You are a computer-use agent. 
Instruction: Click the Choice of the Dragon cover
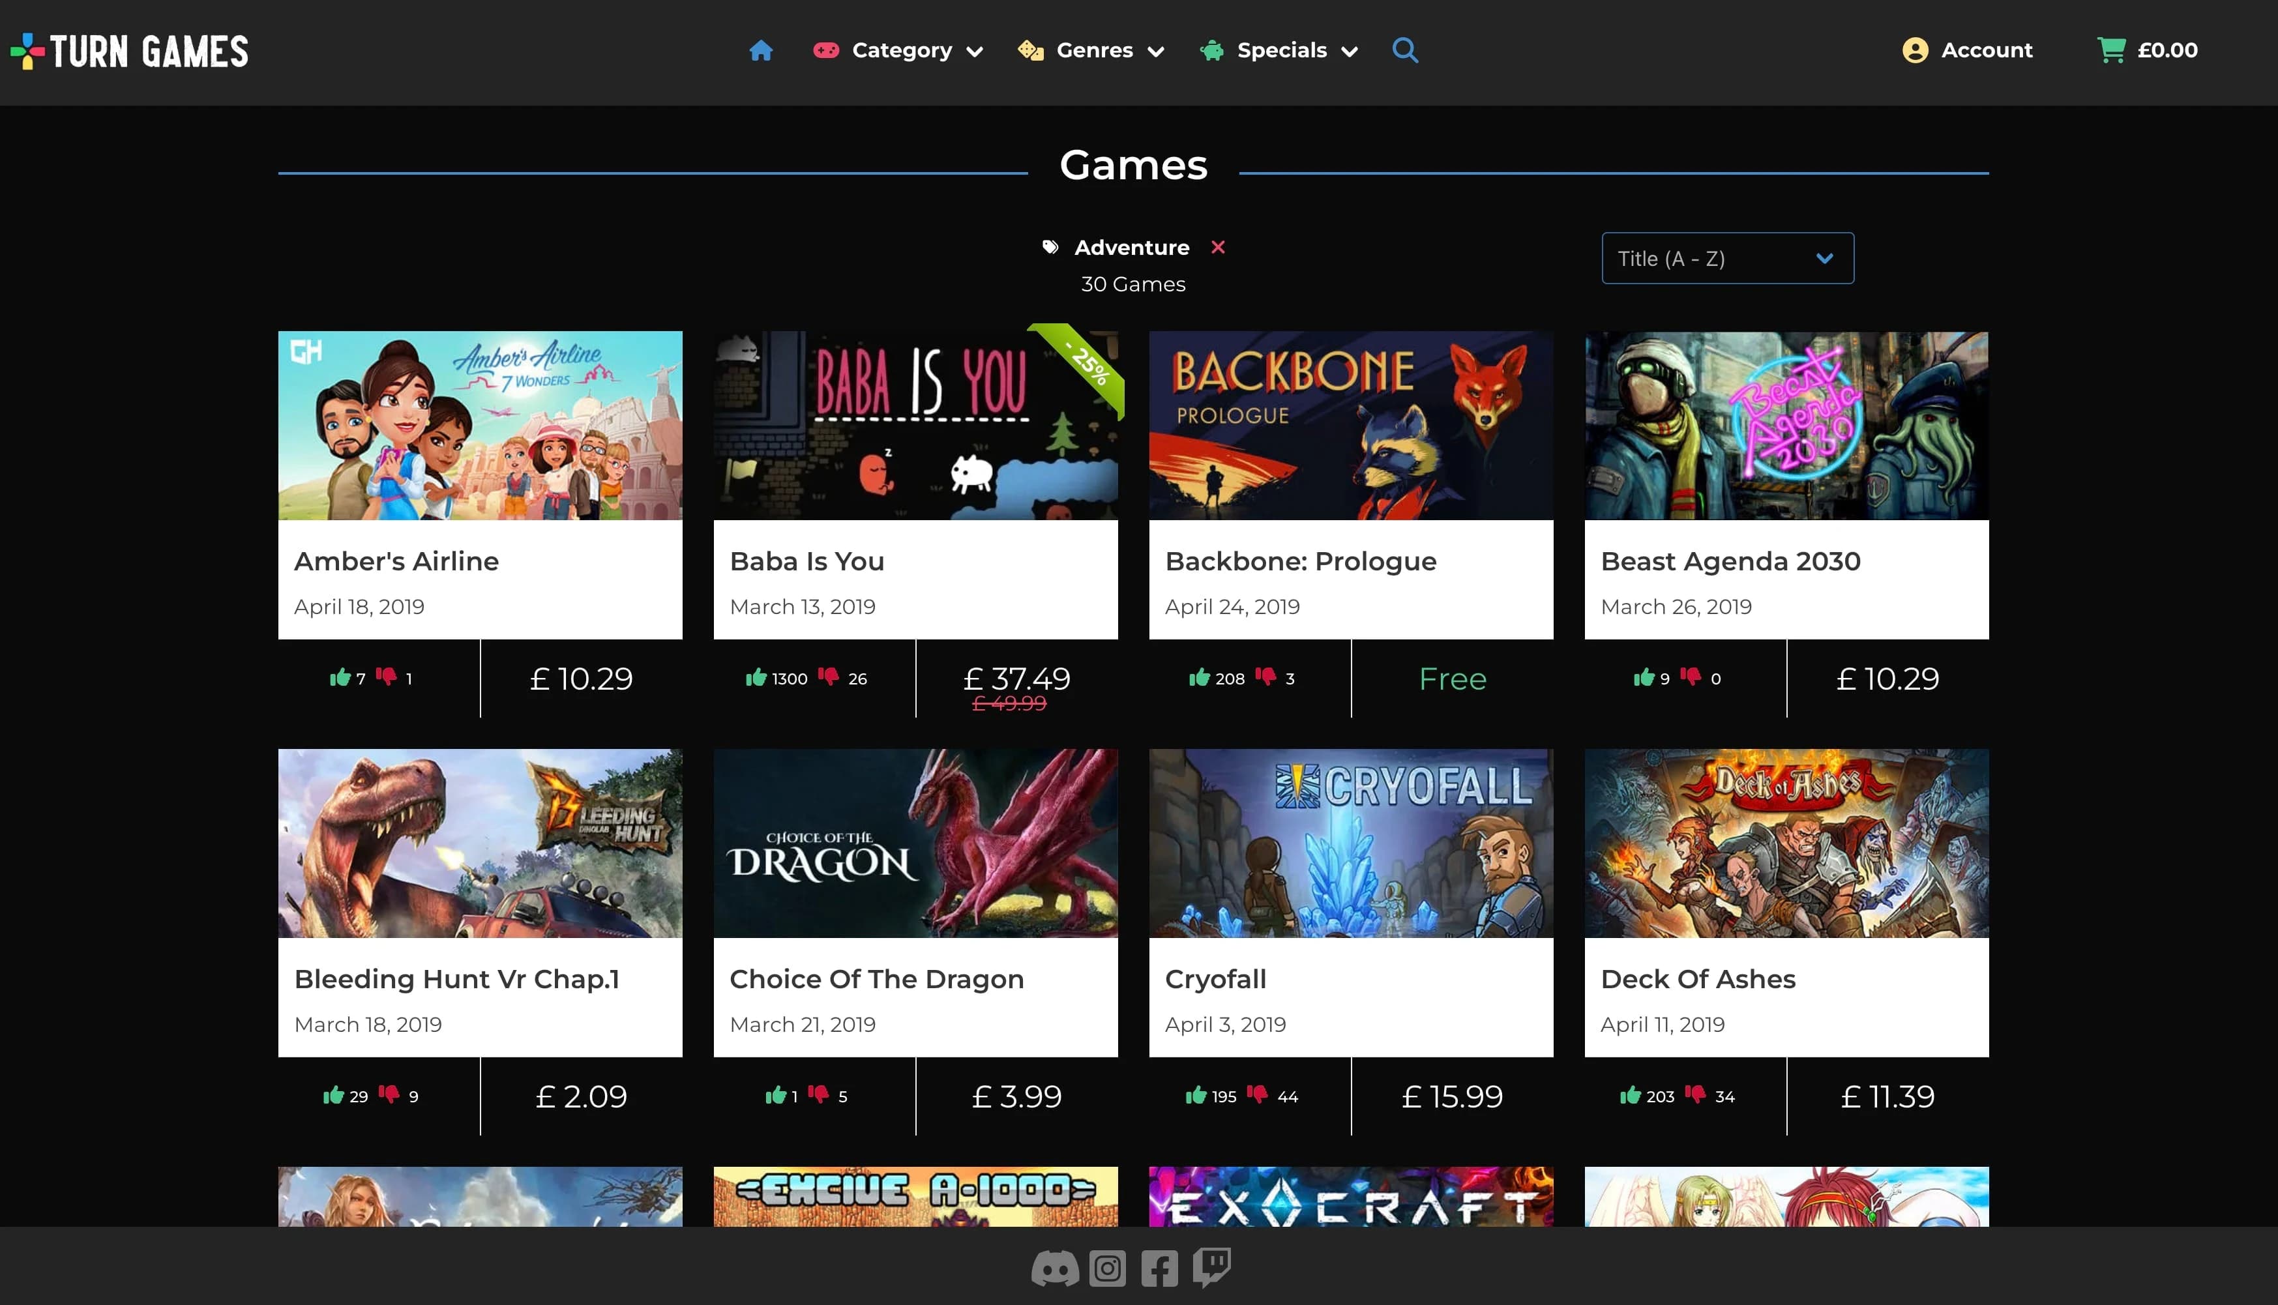pos(915,842)
